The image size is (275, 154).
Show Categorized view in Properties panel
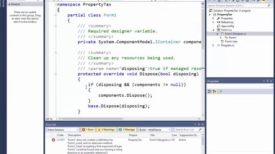click(x=209, y=91)
